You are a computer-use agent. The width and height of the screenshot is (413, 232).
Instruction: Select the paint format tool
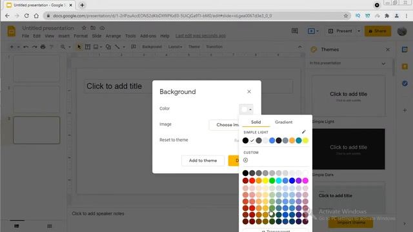tap(52, 47)
